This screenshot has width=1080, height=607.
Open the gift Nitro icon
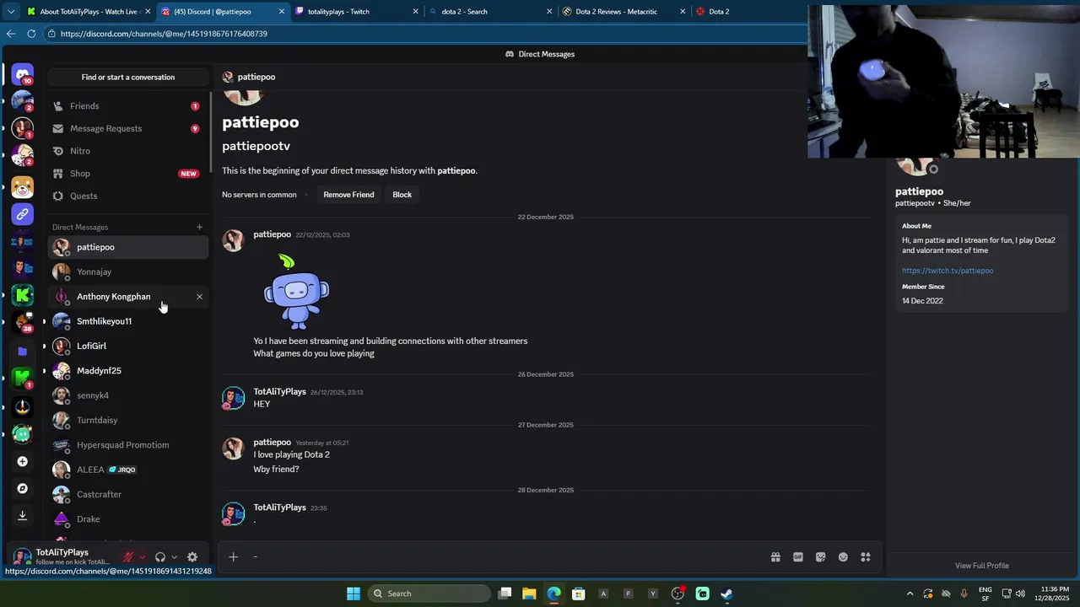(775, 556)
